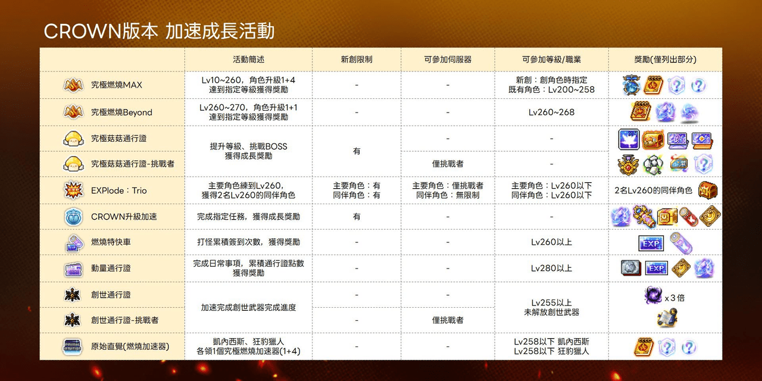This screenshot has width=762, height=381.
Task: Select the maple leaf reward in 究極菇菇通行證 row
Action: pyautogui.click(x=629, y=139)
